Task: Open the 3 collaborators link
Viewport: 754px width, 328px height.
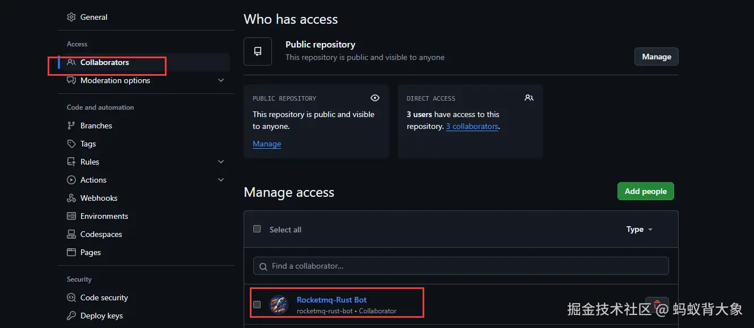Action: (x=472, y=126)
